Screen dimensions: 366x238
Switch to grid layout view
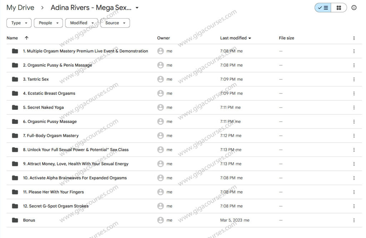[x=339, y=8]
